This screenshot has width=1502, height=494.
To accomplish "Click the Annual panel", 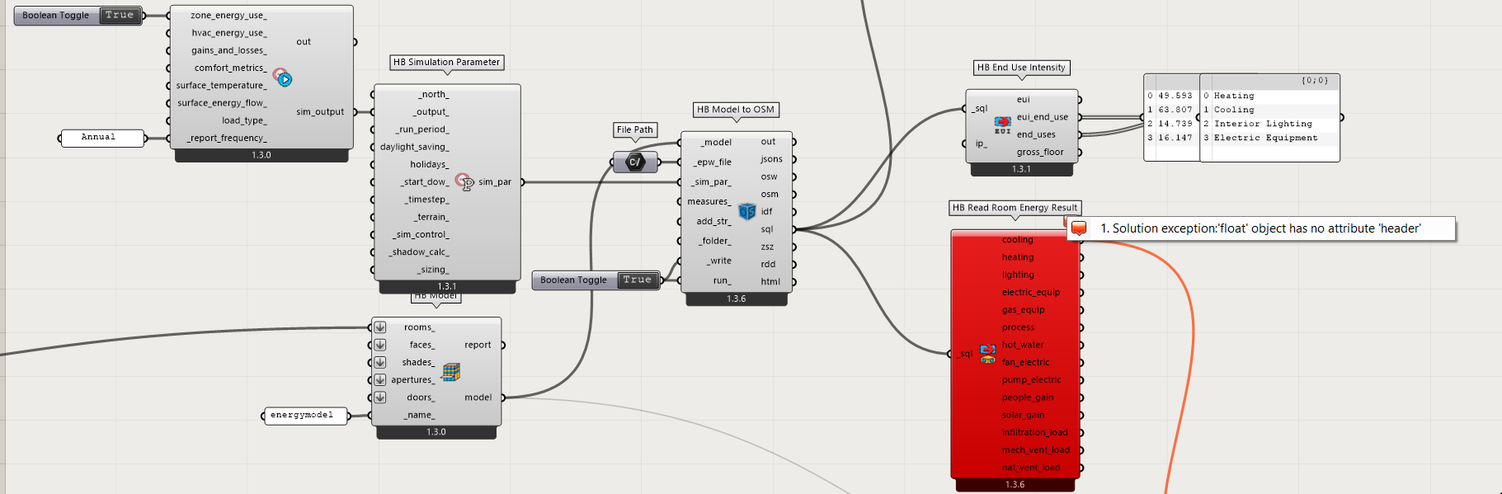I will coord(99,138).
